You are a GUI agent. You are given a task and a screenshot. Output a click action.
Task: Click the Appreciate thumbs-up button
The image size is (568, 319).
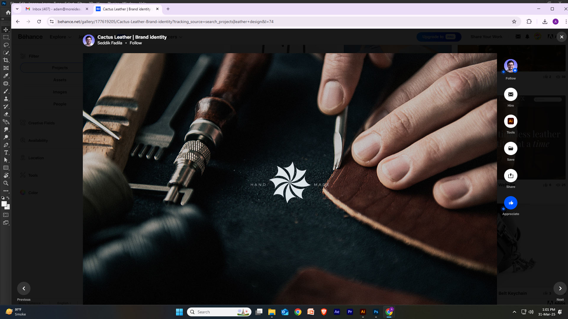tap(511, 203)
